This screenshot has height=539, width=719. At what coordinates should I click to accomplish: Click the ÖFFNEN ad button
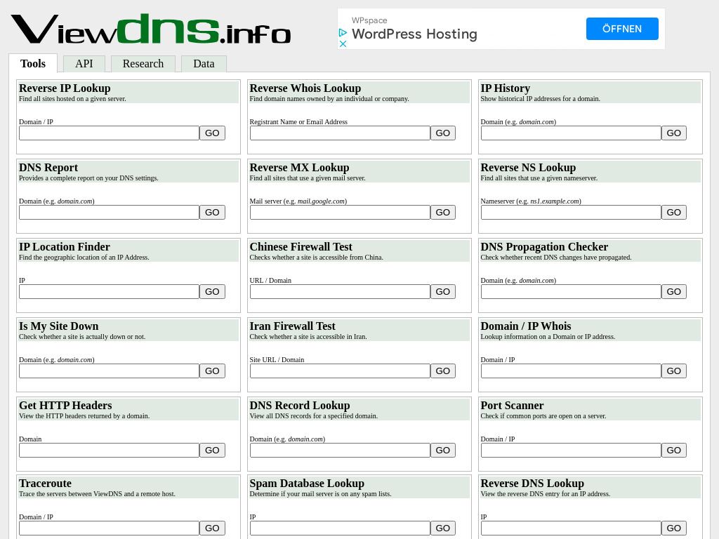click(622, 29)
